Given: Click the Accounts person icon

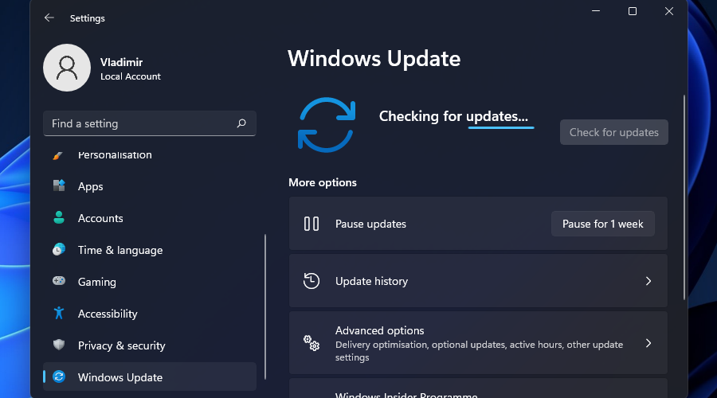Looking at the screenshot, I should [x=59, y=217].
